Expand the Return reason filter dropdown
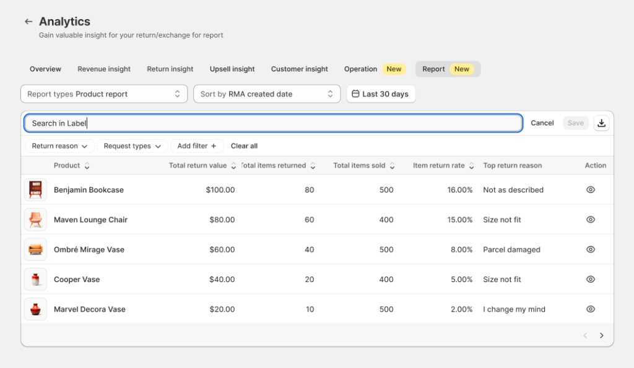This screenshot has width=634, height=368. [59, 146]
